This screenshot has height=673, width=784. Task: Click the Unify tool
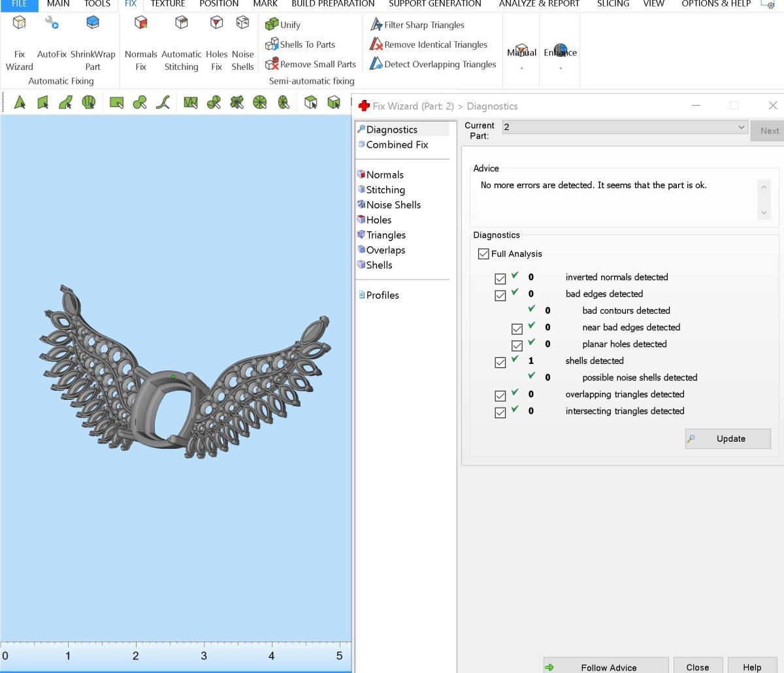pos(283,25)
